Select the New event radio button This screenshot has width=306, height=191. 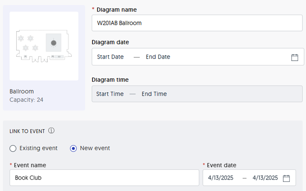tap(73, 149)
